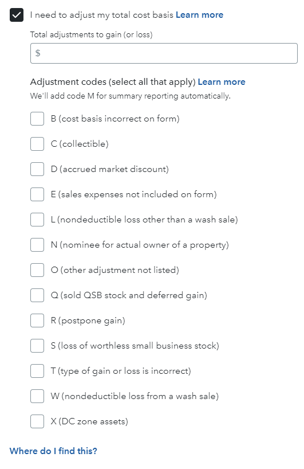Image resolution: width=304 pixels, height=469 pixels.
Task: Check code B cost basis incorrect on form
Action: (x=37, y=119)
